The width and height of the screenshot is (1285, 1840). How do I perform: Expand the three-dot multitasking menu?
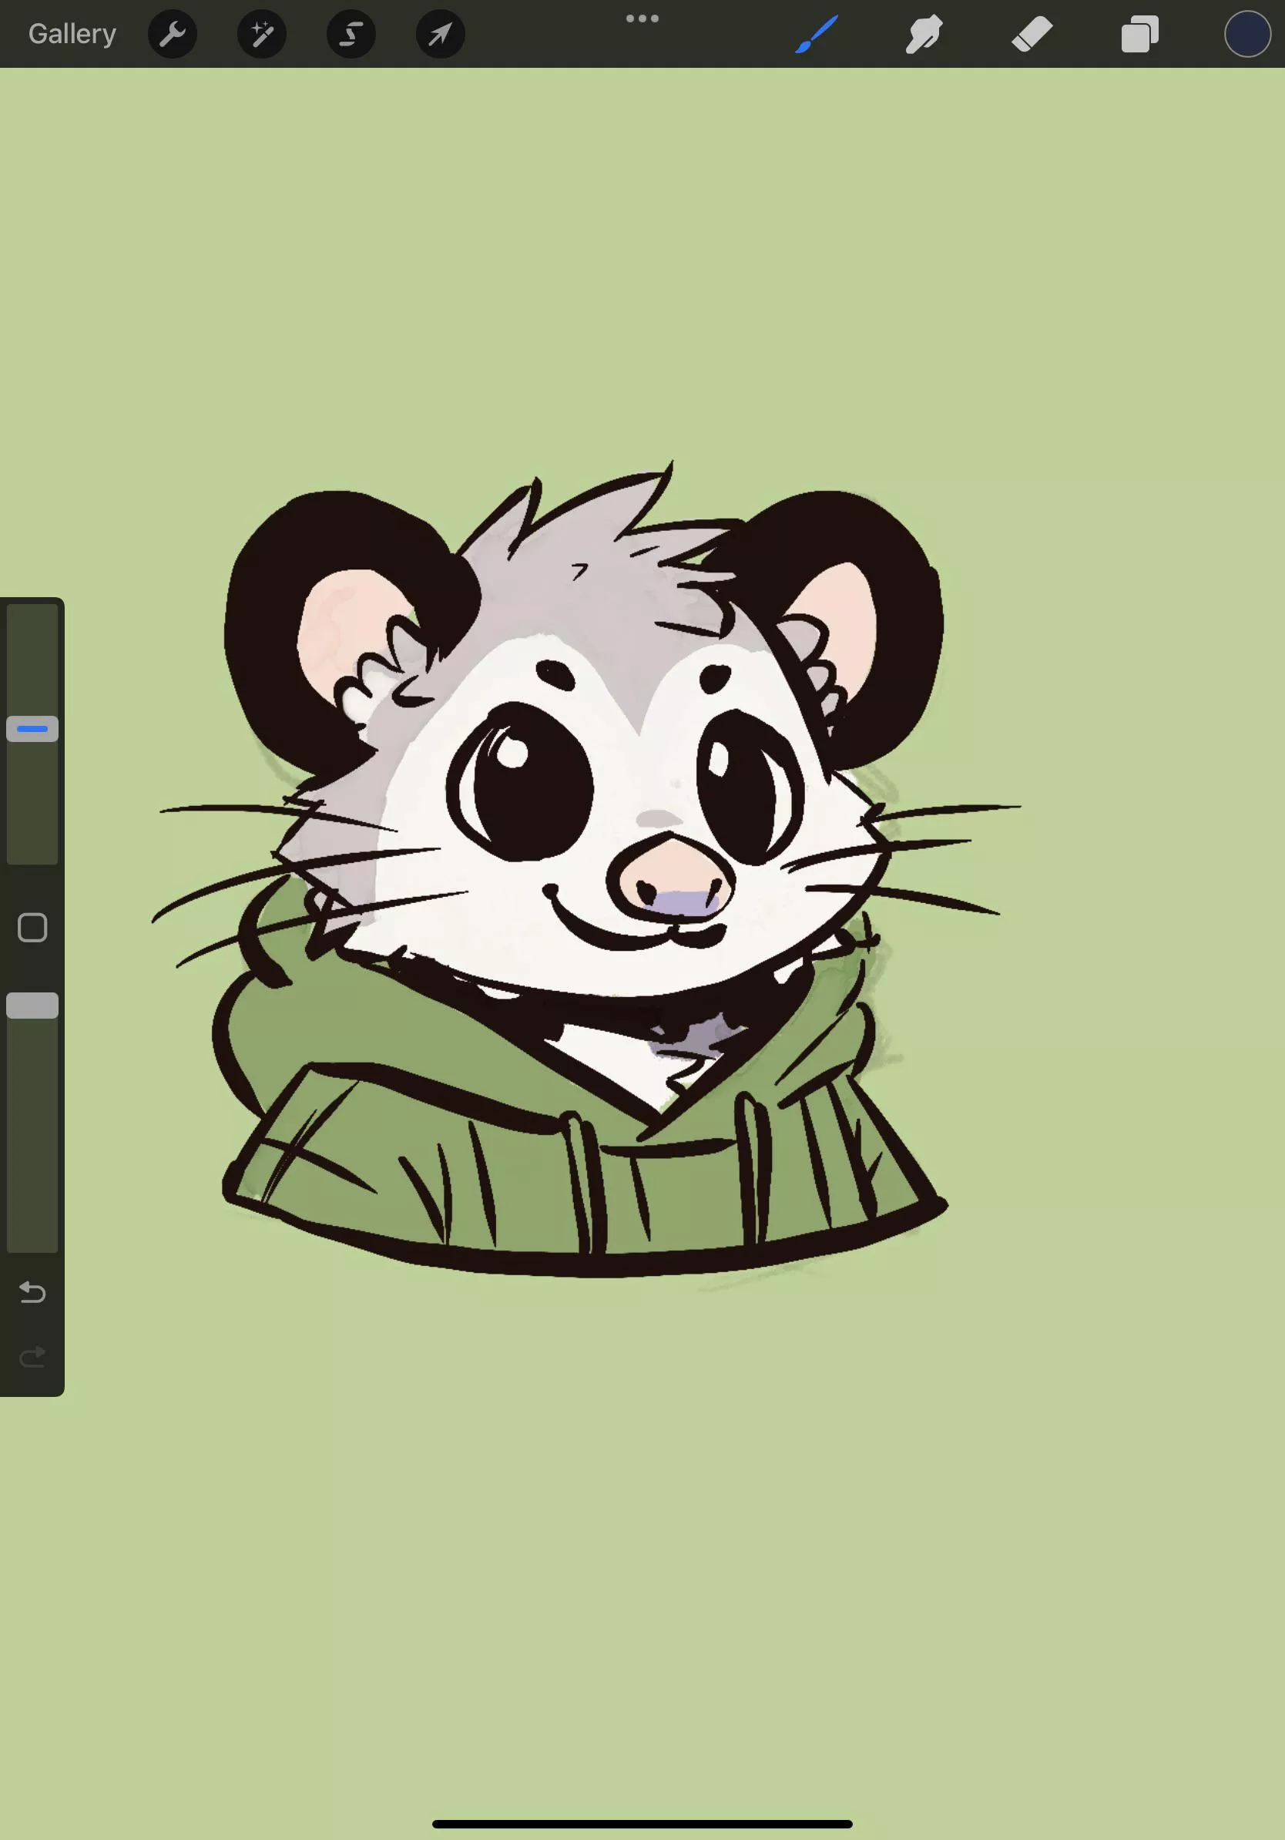point(642,18)
